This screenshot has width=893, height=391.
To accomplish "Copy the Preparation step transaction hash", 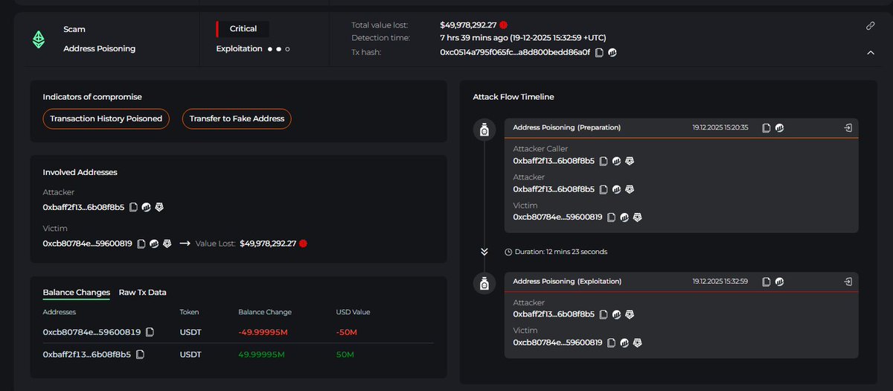I will click(766, 128).
